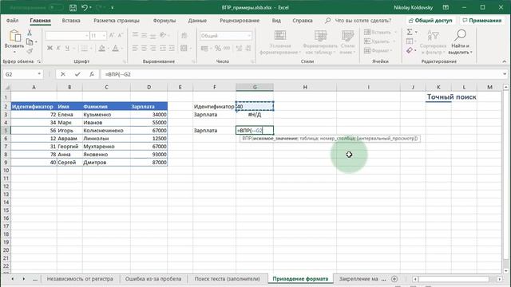Toggle center text horizontally
The image size is (511, 287).
click(x=144, y=49)
